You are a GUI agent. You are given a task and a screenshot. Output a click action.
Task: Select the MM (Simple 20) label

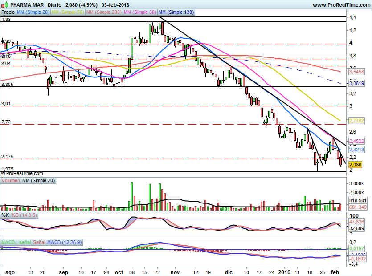coord(33,12)
